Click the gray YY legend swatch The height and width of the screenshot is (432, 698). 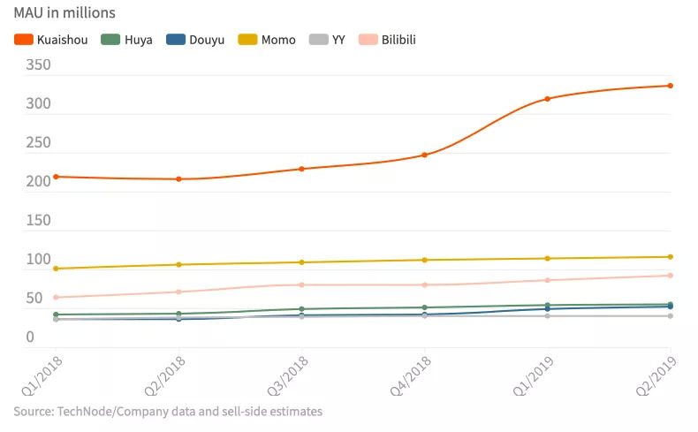(x=319, y=40)
